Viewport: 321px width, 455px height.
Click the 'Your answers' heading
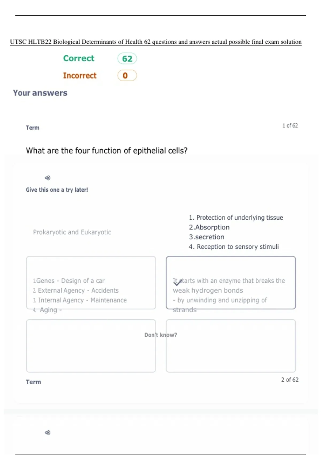pos(40,93)
